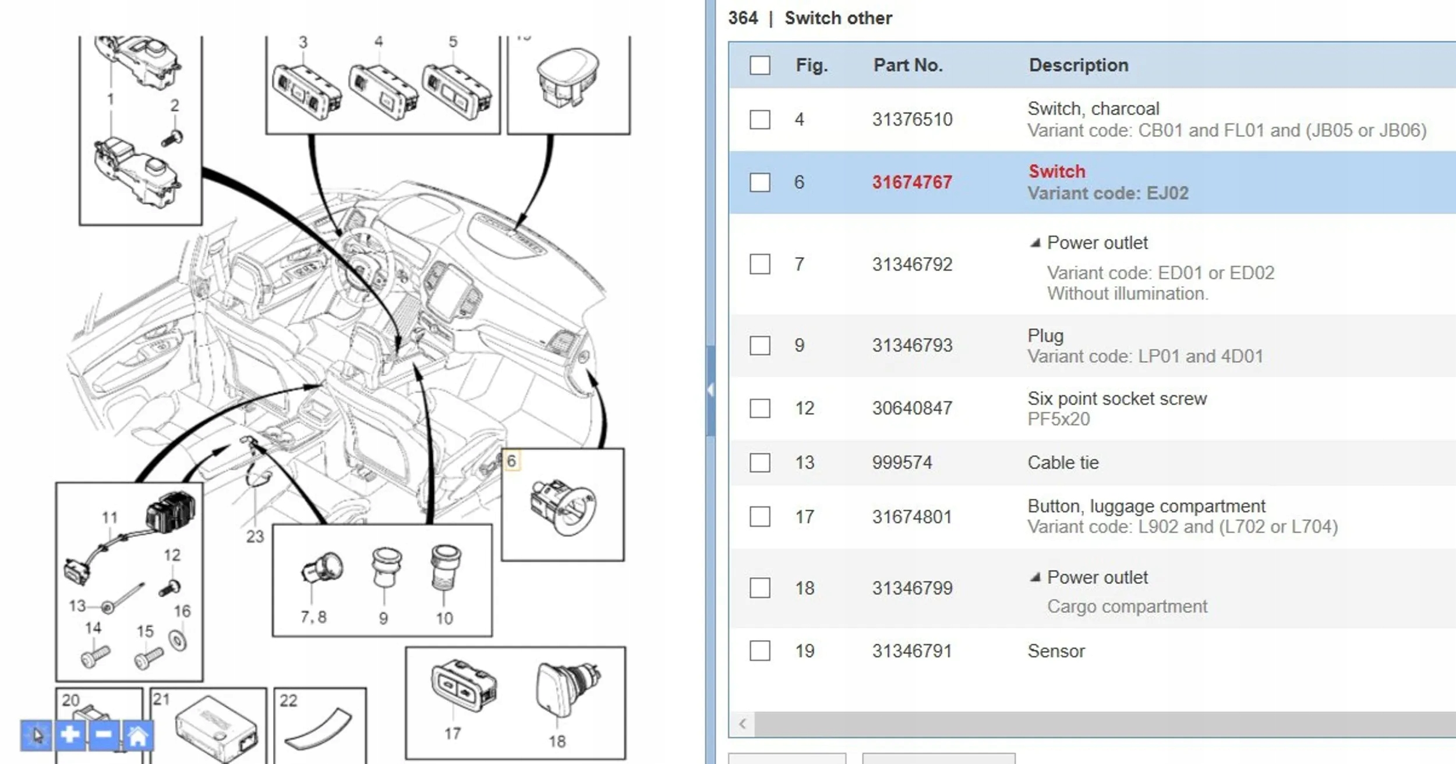This screenshot has width=1456, height=764.
Task: Zoom out diagram with minus icon
Action: click(104, 735)
